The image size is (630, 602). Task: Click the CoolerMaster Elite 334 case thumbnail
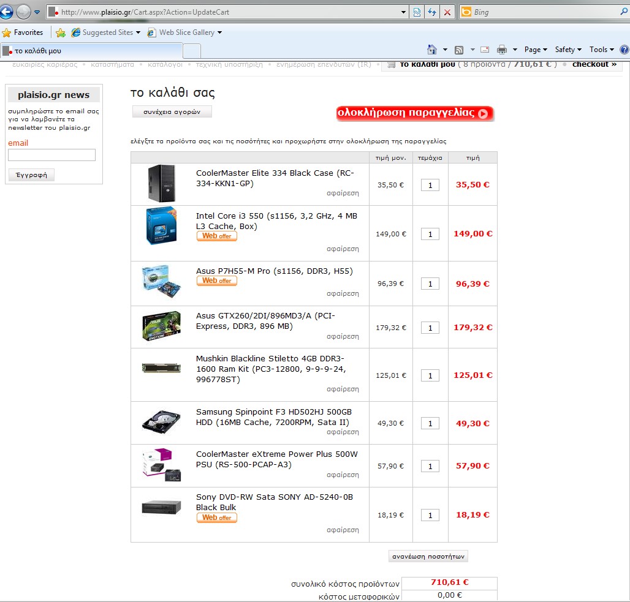pos(162,183)
